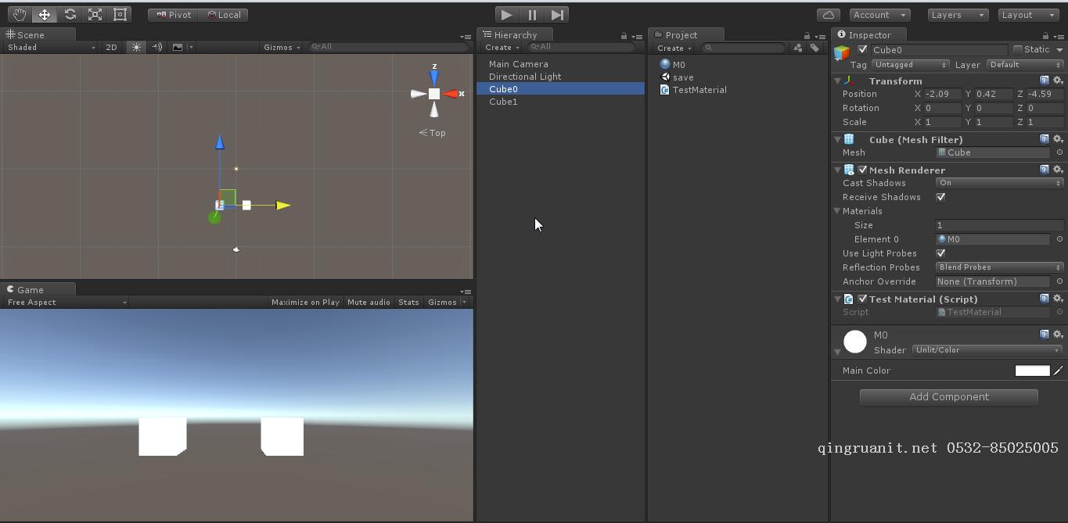The width and height of the screenshot is (1068, 523).
Task: Open the white Main Color swatch
Action: pos(1032,371)
